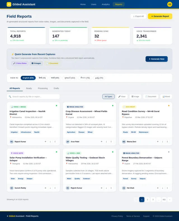Open the Privacy Policy footer link
The width and height of the screenshot is (179, 221).
click(117, 216)
